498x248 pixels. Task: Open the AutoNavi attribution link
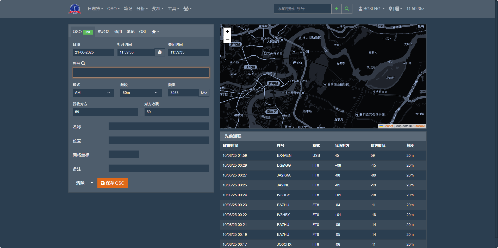tap(419, 126)
